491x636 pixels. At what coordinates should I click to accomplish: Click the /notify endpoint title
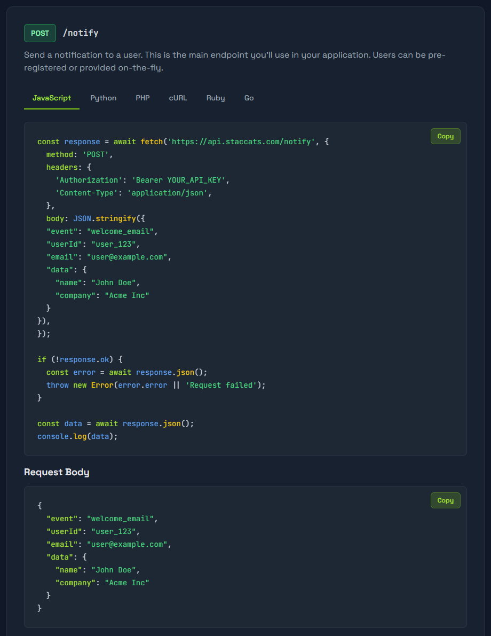tap(81, 33)
